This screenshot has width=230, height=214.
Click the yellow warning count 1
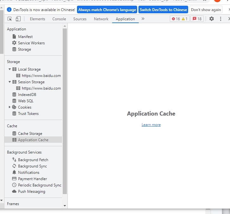point(184,19)
